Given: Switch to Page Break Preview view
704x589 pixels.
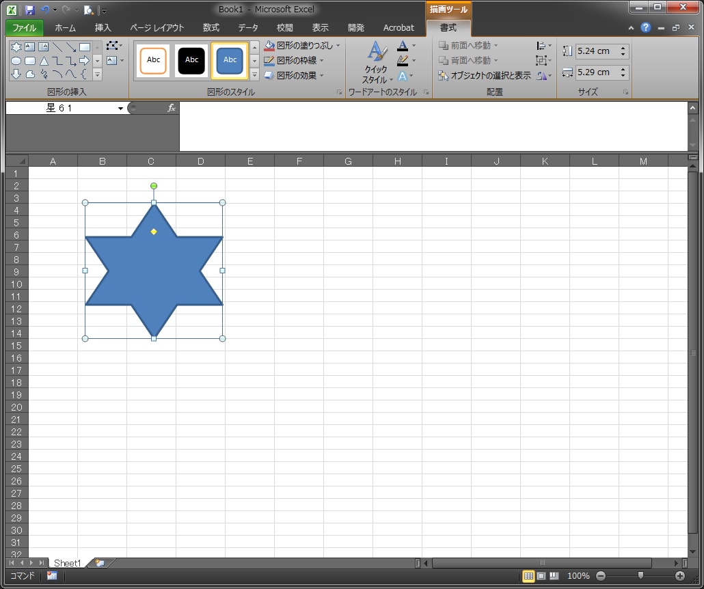Looking at the screenshot, I should point(554,576).
